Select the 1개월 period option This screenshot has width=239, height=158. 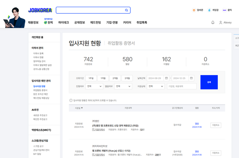(103, 78)
